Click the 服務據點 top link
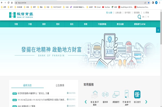 pos(137,13)
